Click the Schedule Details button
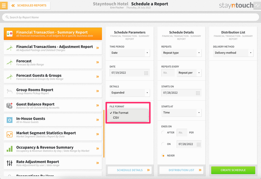 tap(130, 170)
